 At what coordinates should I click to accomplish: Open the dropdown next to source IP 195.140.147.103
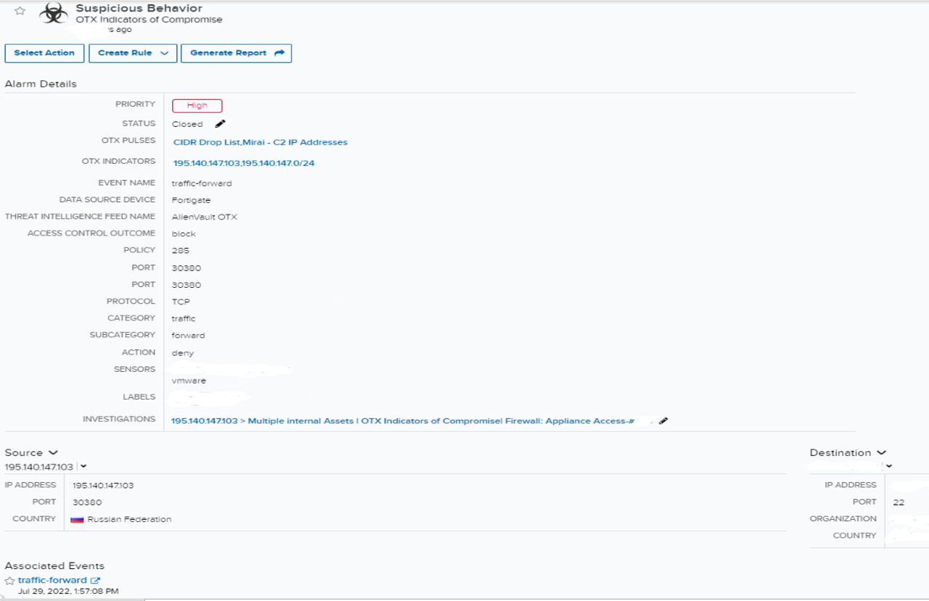tap(83, 466)
